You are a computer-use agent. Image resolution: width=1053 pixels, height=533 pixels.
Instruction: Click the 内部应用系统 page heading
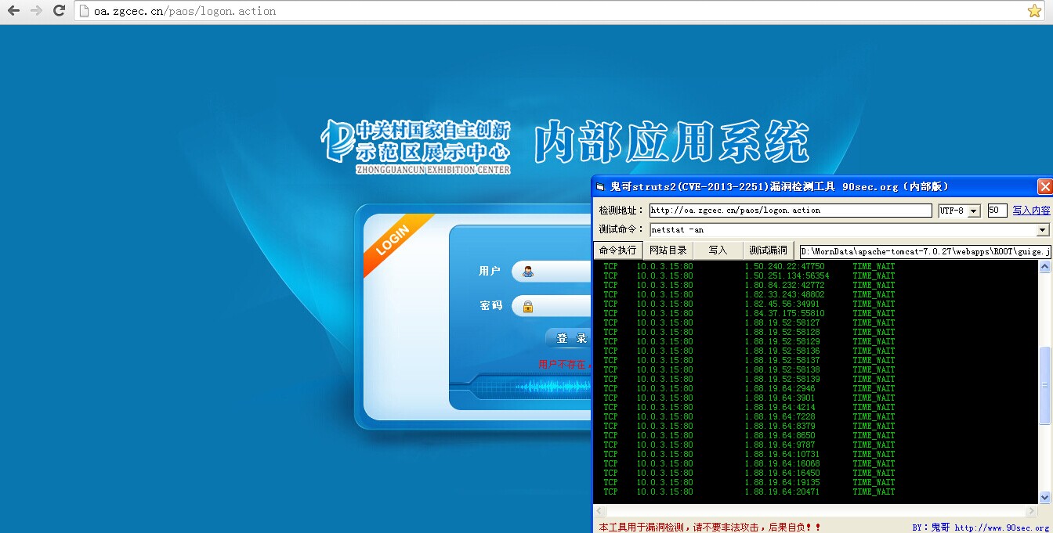coord(671,142)
